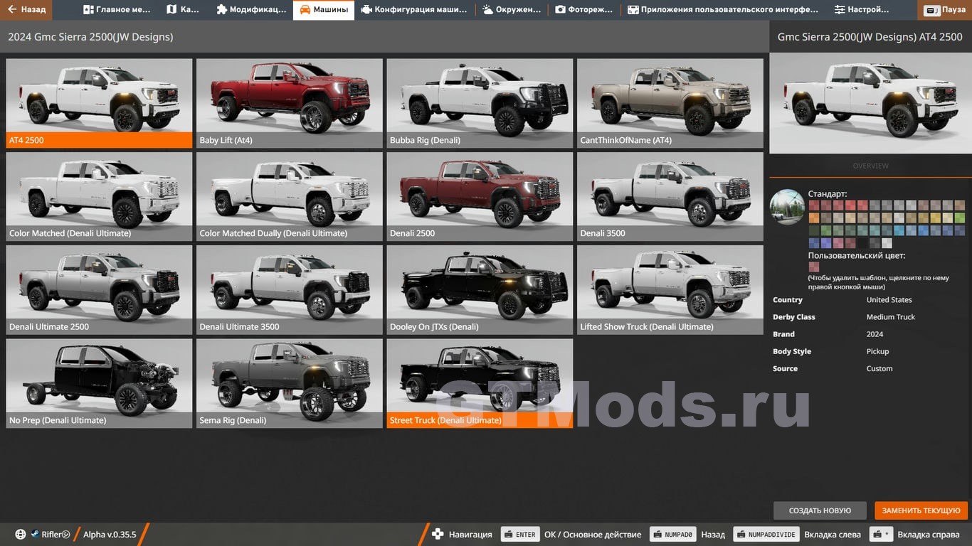Pick the Denali 3500 configuration
Screen dimensions: 972x546
670,196
